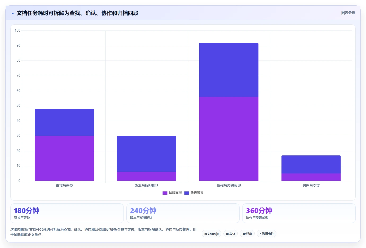The height and width of the screenshot is (248, 366).
Task: Open the 360分钟 协作与反馈整理 stat card
Action: click(299, 213)
